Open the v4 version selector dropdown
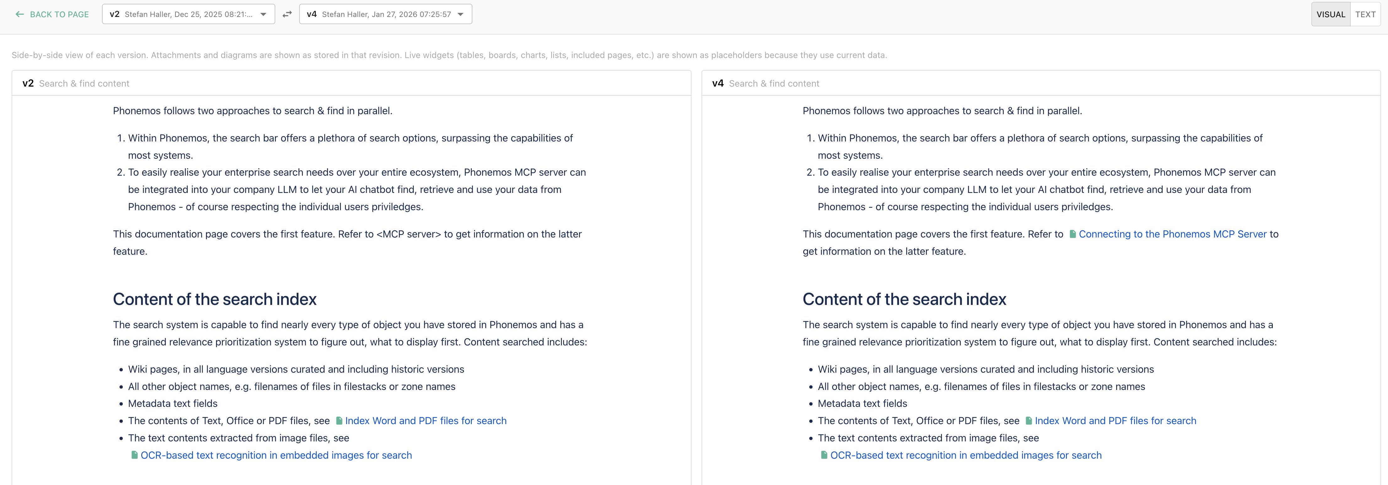Viewport: 1388px width, 485px height. click(x=385, y=14)
